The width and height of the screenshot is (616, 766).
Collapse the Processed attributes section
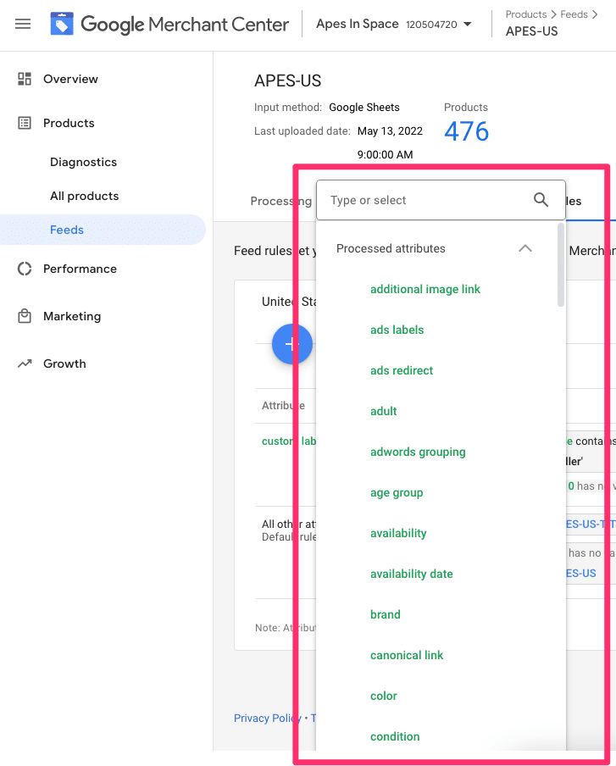click(x=524, y=248)
